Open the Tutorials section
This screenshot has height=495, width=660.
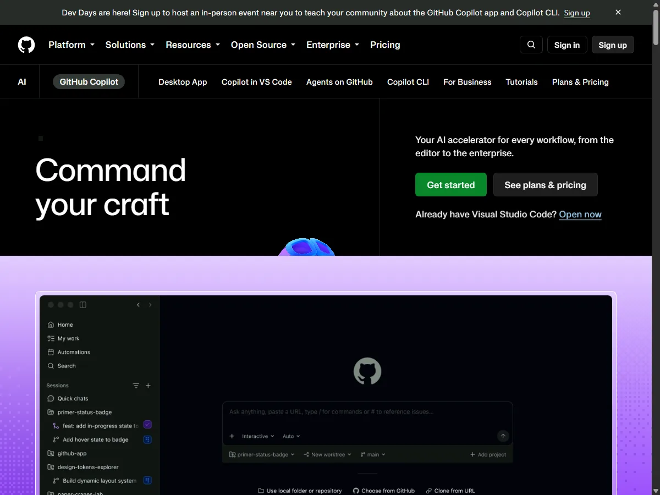(x=522, y=82)
